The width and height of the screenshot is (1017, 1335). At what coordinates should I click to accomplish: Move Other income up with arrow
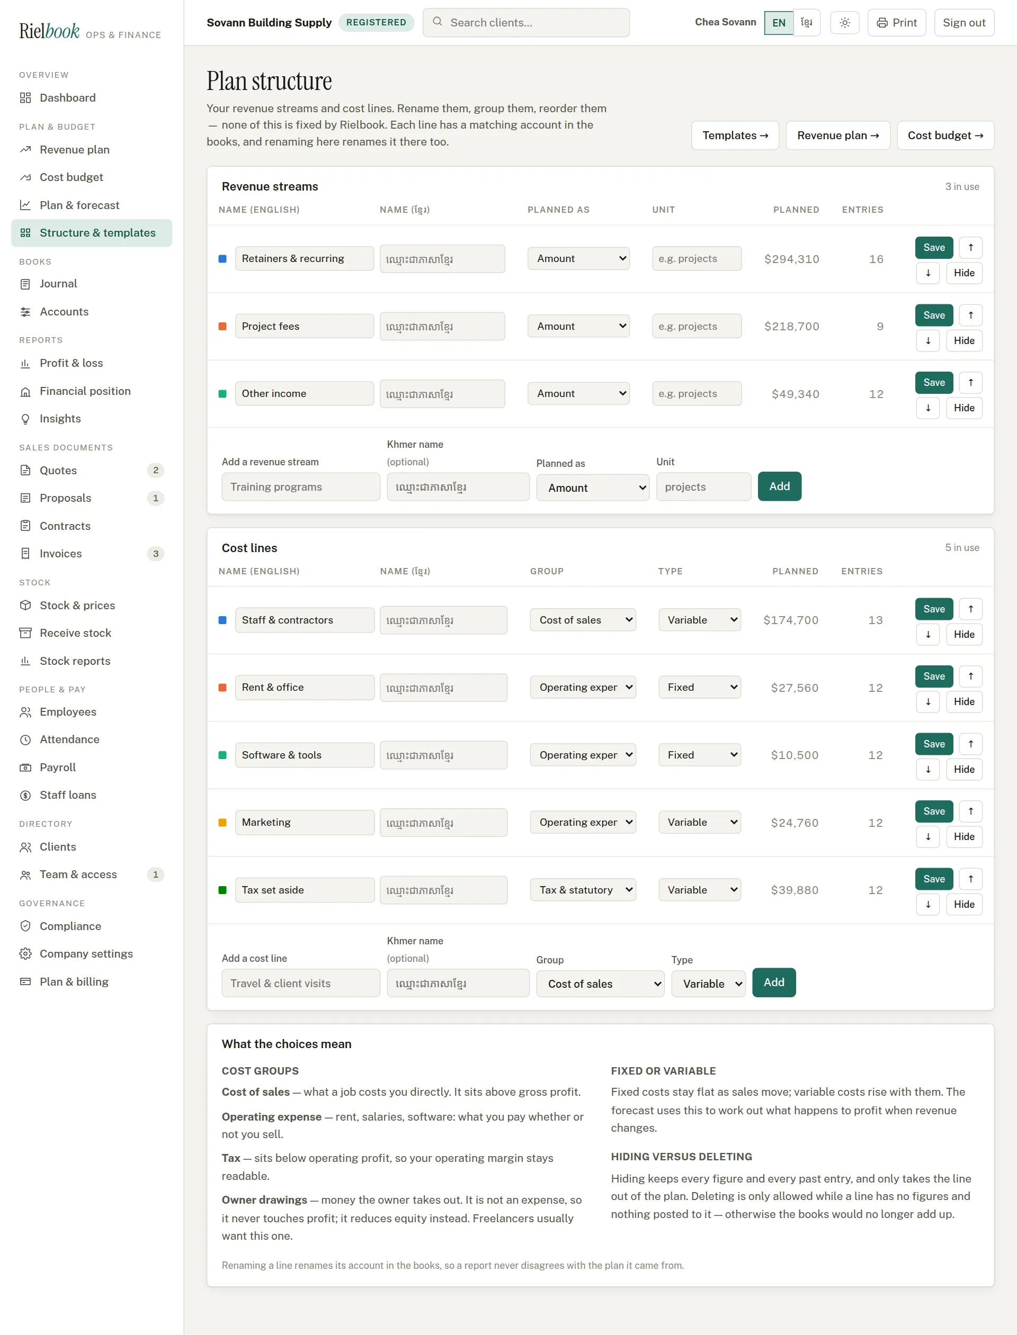970,382
